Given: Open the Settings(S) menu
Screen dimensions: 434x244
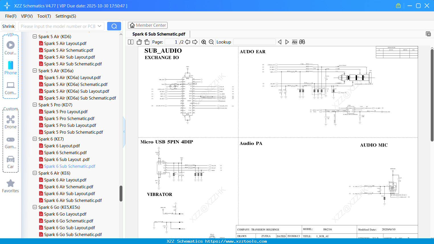Looking at the screenshot, I should [65, 16].
